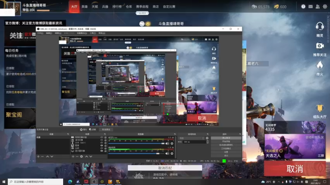The width and height of the screenshot is (330, 185).
Task: Increase transition duration with the up stepper
Action: (207, 141)
